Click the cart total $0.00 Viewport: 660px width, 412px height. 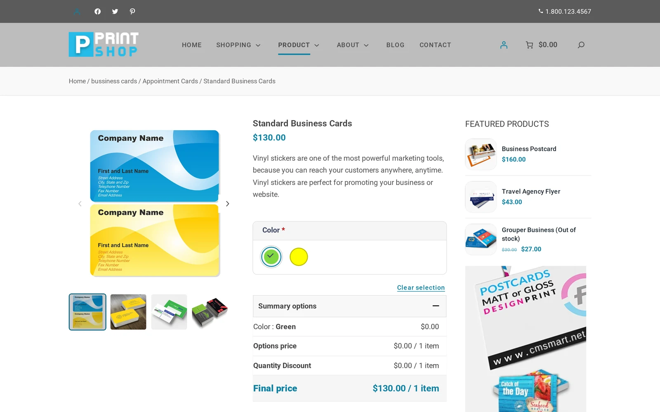[x=548, y=44]
